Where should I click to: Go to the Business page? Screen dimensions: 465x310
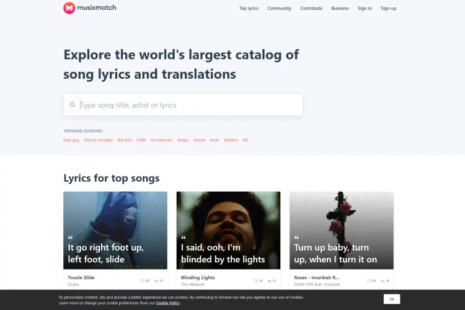coord(340,8)
